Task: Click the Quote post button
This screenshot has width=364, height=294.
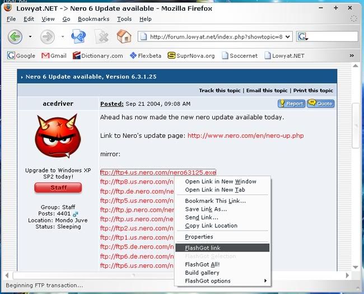Action: click(x=321, y=104)
